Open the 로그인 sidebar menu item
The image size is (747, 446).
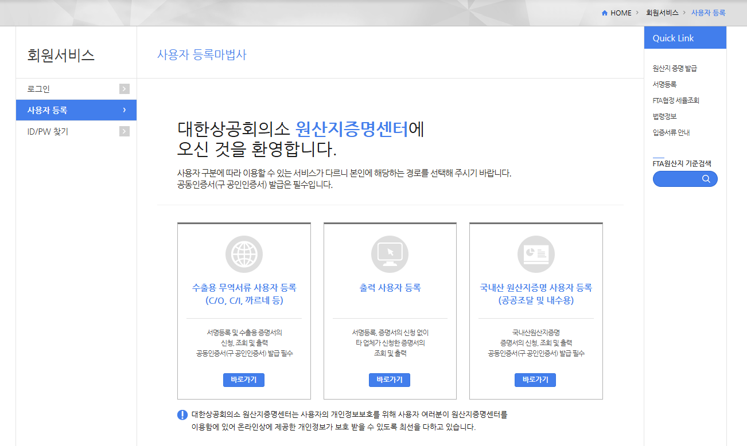coord(76,89)
